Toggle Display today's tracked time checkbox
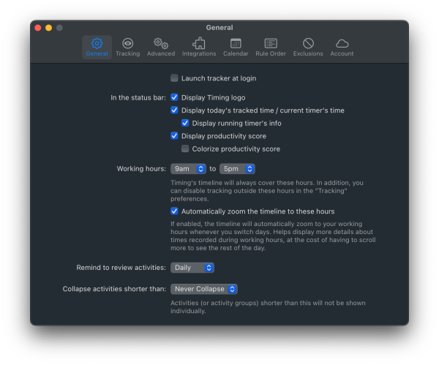Image resolution: width=439 pixels, height=365 pixels. coord(175,110)
